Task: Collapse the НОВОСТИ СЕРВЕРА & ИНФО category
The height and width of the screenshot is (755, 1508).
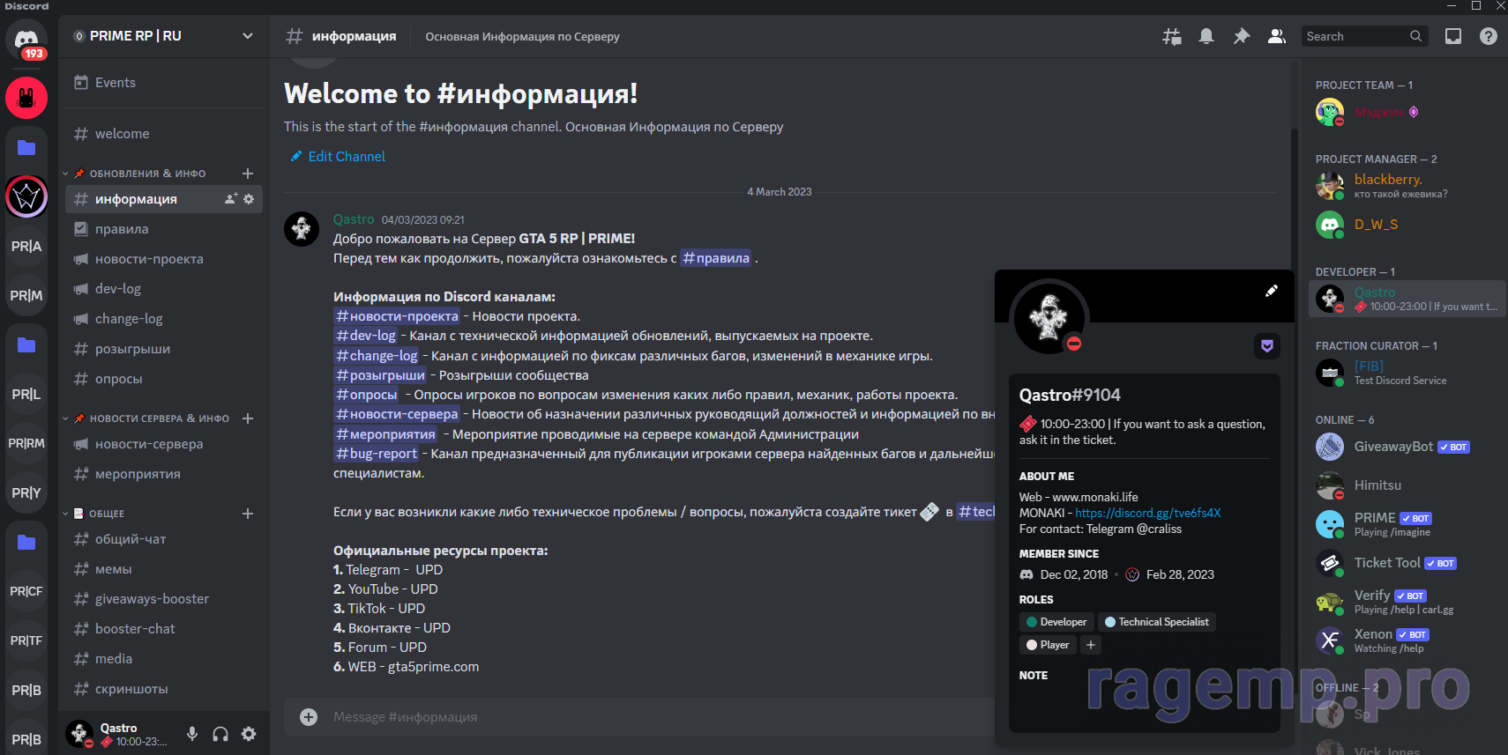Action: [159, 418]
